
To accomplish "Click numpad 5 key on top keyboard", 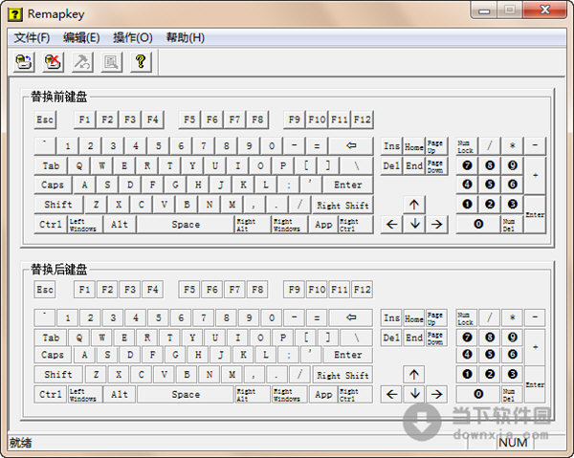I will 490,185.
